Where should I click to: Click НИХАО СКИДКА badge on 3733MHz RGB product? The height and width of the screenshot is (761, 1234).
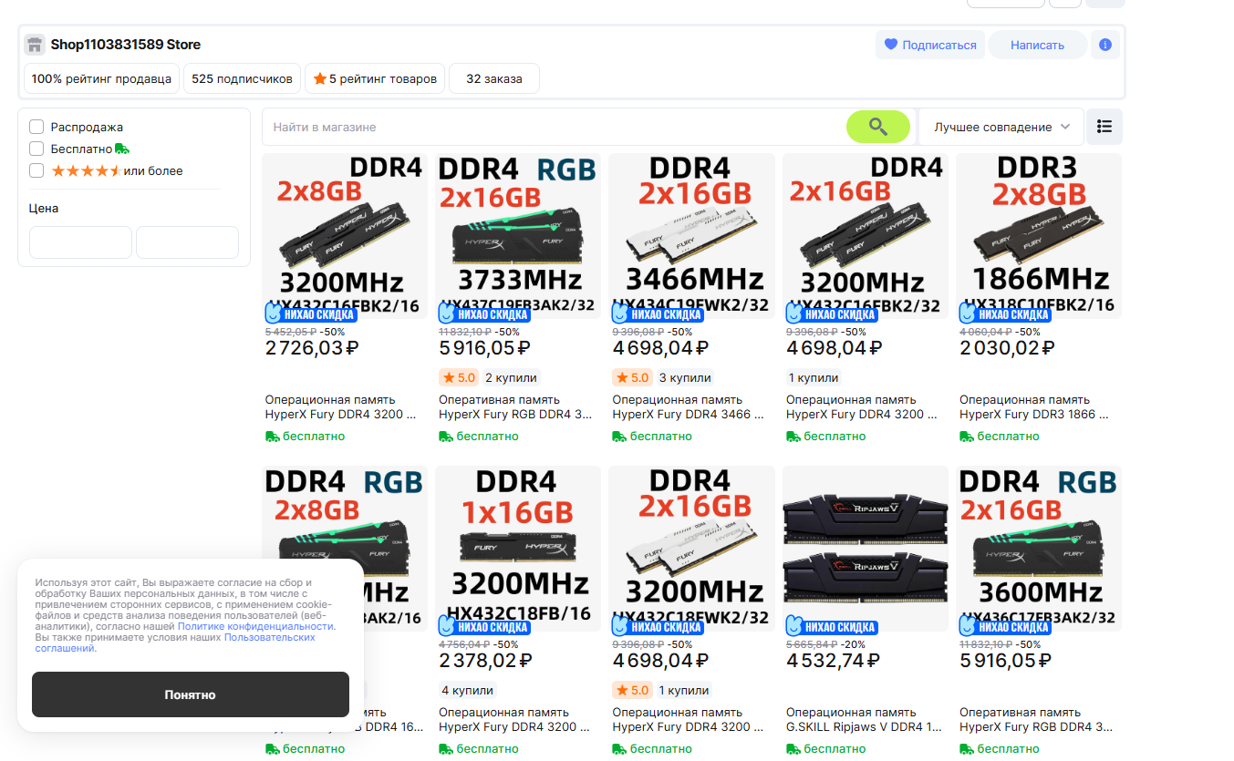(x=484, y=314)
